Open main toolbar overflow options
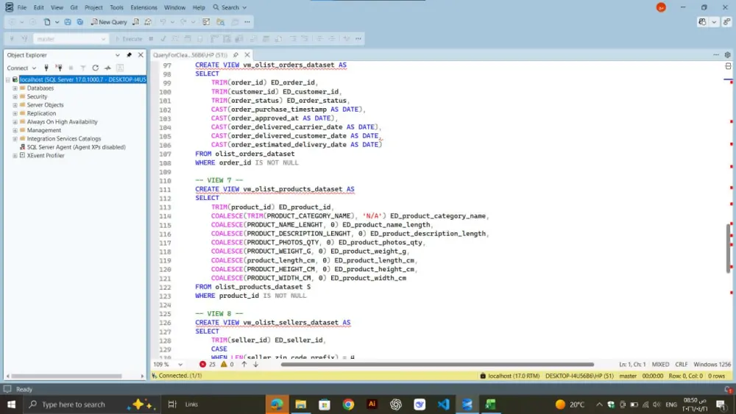Viewport: 736px width, 414px height. point(247,22)
